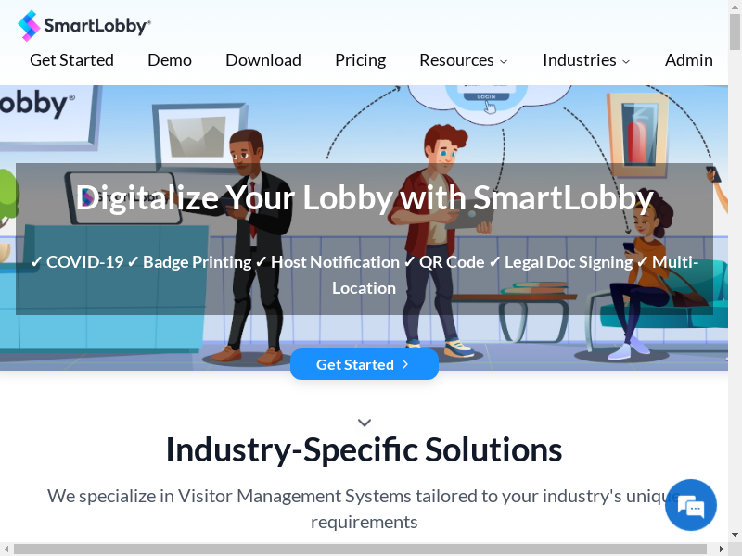Image resolution: width=742 pixels, height=556 pixels.
Task: Click the horizontal scrollbar left arrow
Action: click(6, 549)
